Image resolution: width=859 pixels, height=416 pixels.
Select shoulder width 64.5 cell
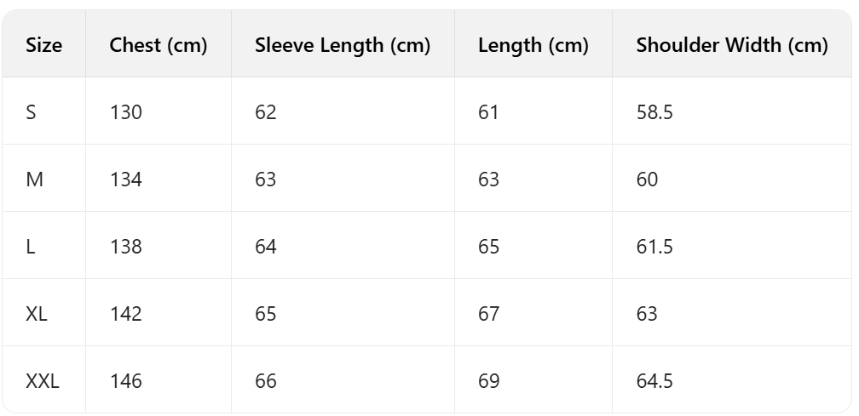point(654,381)
